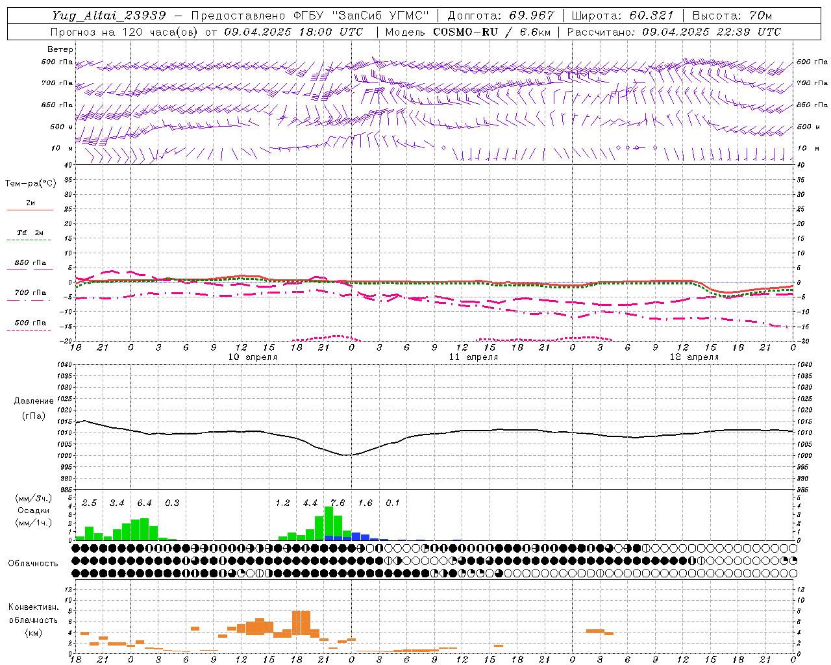Screen dimensions: 831x665
Task: Click the precipitation total "2.5"
Action: (x=90, y=503)
